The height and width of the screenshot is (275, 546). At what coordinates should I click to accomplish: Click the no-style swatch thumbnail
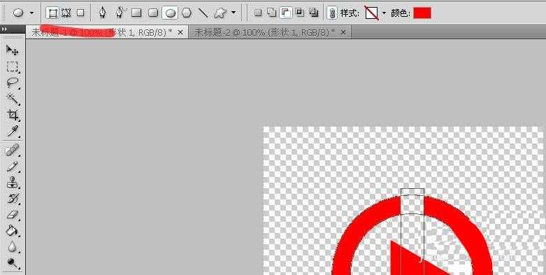tap(371, 13)
